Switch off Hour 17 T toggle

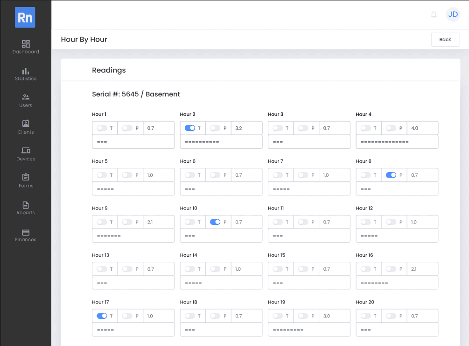[x=102, y=316]
